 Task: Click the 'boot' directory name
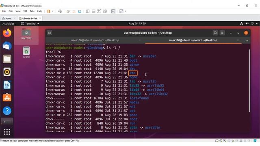point(133,60)
